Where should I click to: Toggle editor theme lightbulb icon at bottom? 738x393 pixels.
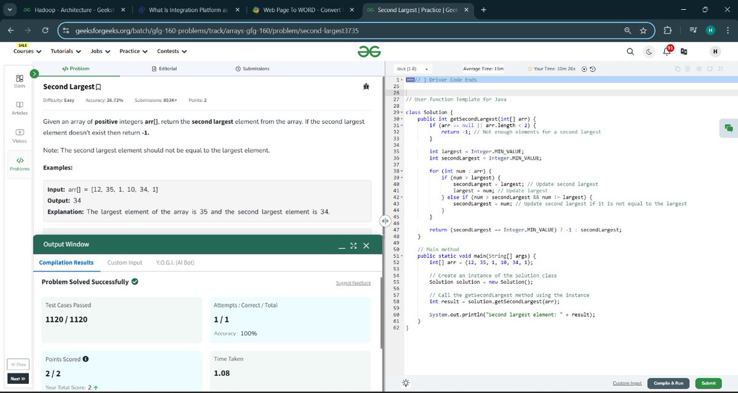coord(405,383)
